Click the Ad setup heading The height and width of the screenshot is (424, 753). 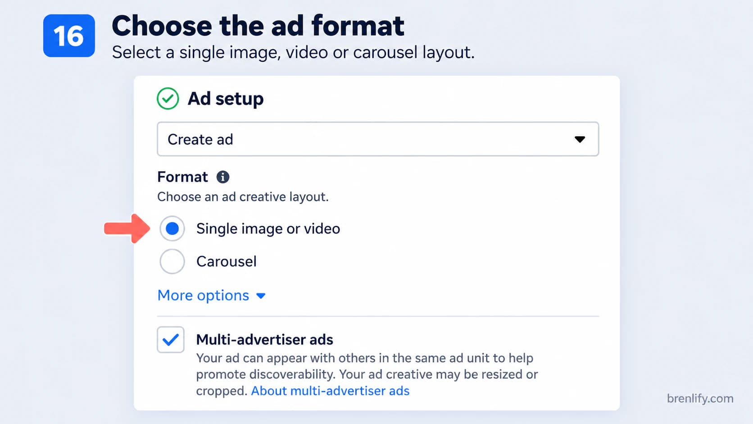[x=226, y=99]
